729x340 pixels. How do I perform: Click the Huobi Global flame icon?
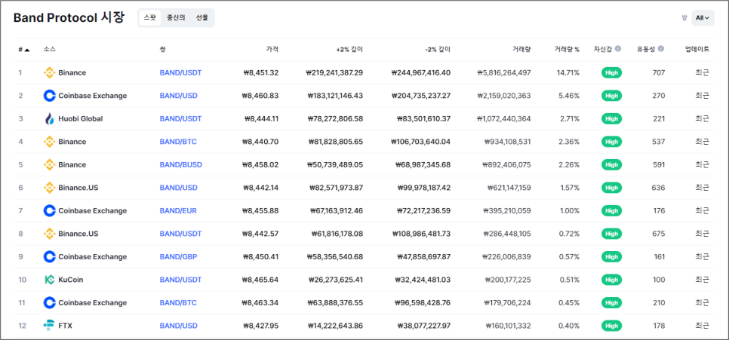pyautogui.click(x=49, y=118)
